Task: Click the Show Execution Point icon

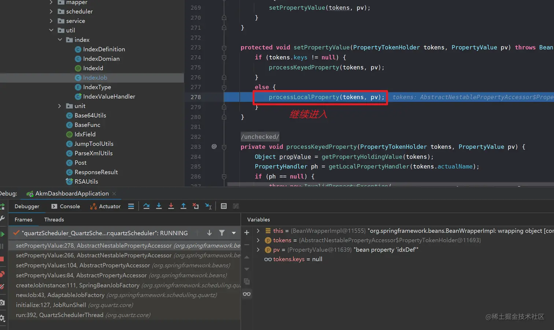Action: pyautogui.click(x=131, y=206)
